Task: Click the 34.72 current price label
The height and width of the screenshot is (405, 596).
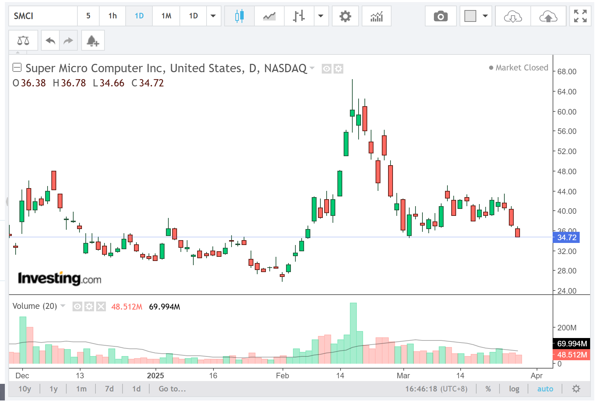Action: (x=566, y=237)
